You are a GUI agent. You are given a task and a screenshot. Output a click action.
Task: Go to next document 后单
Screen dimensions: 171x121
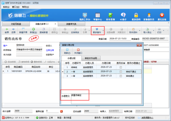[13, 31]
